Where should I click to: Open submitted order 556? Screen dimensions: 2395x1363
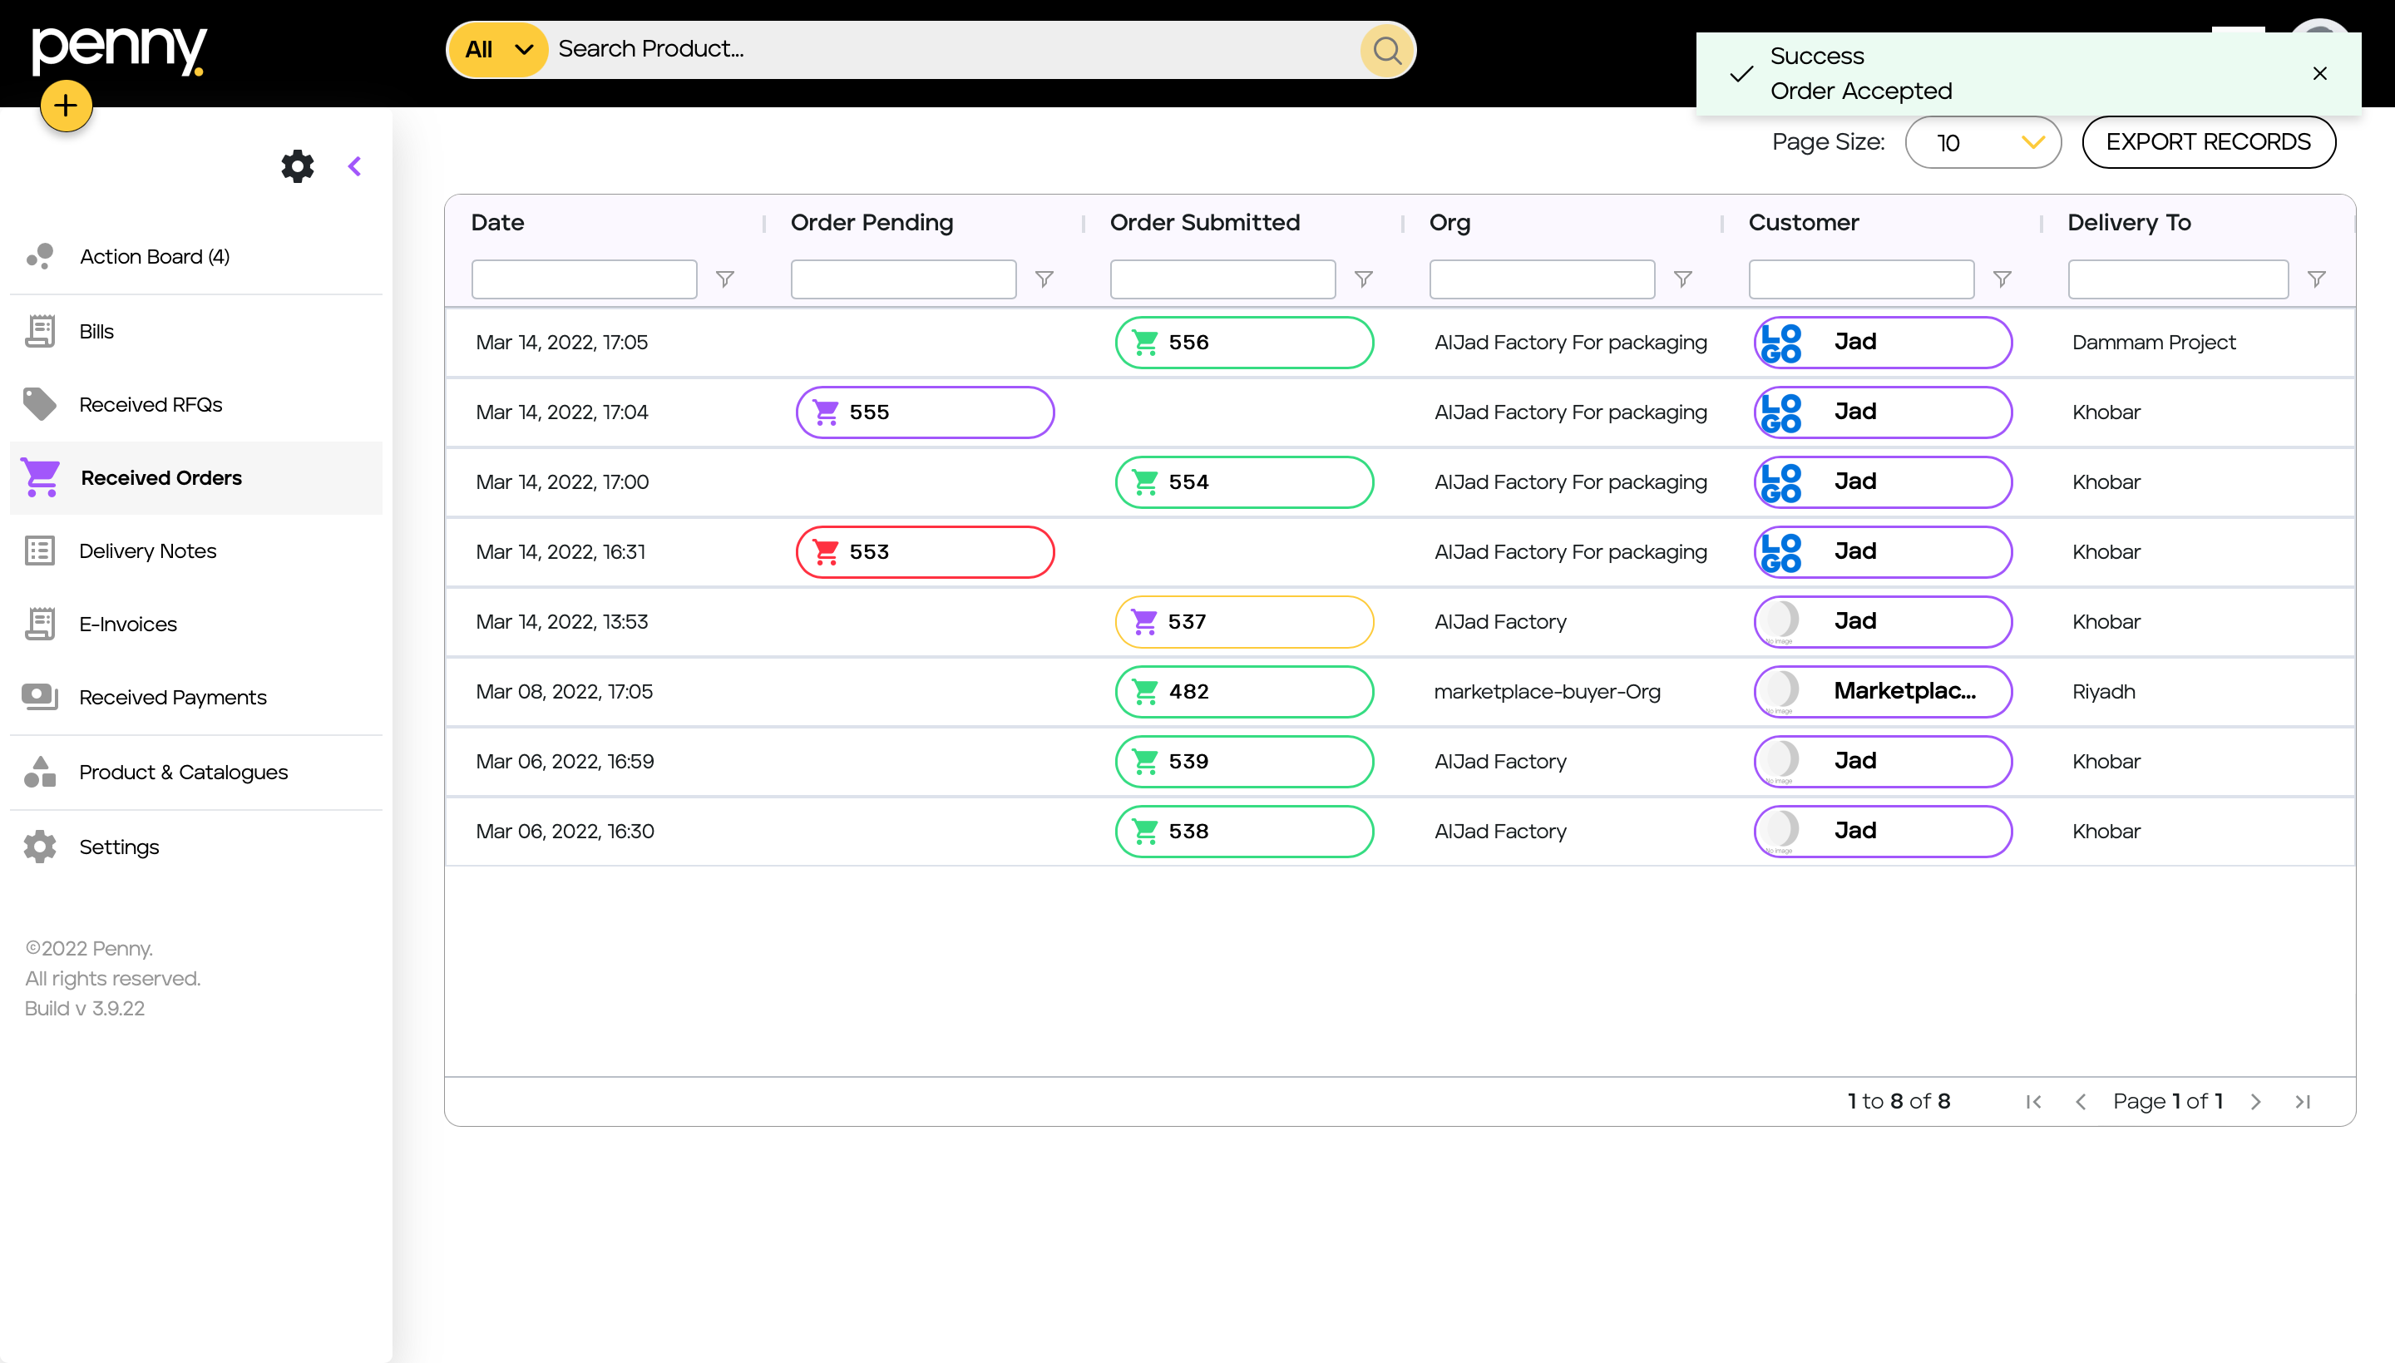(x=1244, y=343)
